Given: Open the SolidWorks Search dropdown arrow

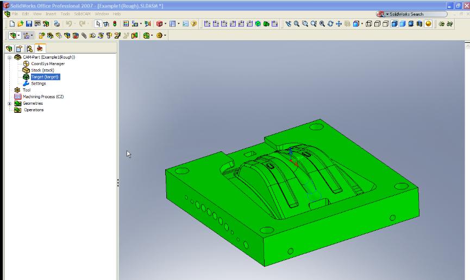Looking at the screenshot, I should click(387, 14).
